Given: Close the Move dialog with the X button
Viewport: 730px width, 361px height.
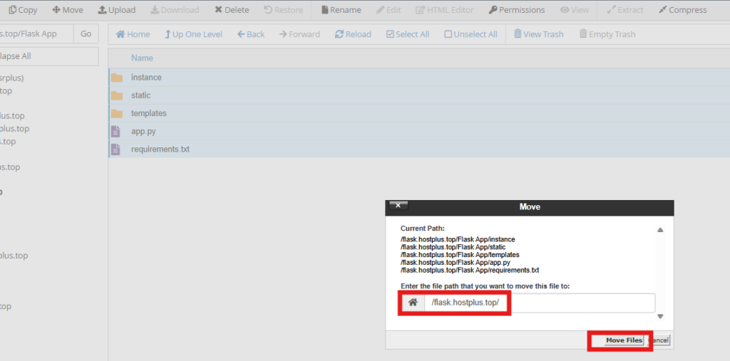Looking at the screenshot, I should coord(398,206).
